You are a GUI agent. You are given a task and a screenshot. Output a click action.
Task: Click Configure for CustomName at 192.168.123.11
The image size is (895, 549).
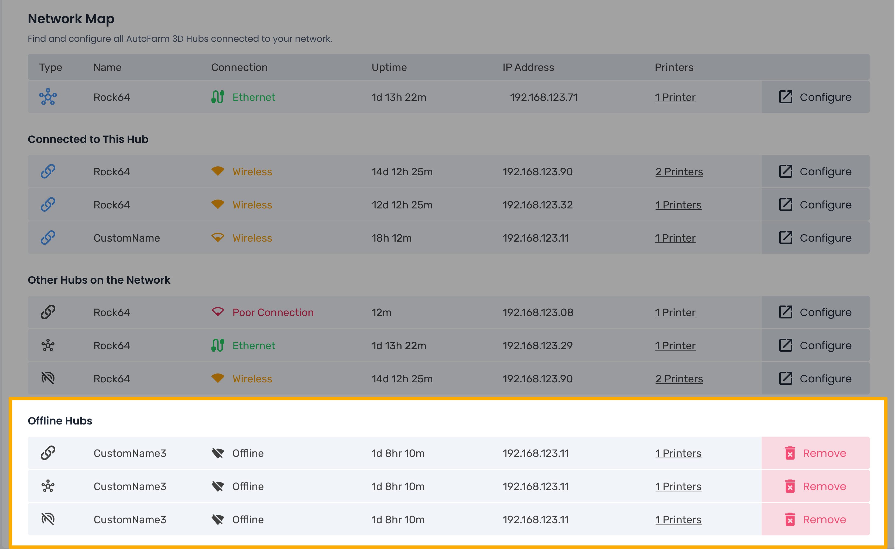coord(815,238)
